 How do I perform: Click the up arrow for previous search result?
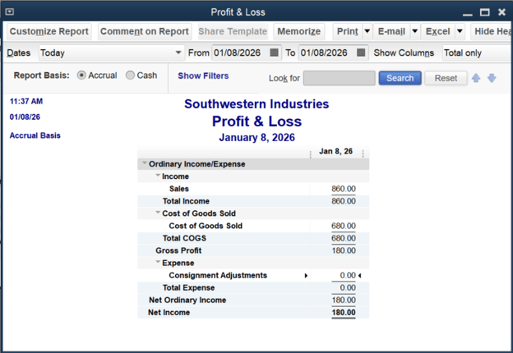(475, 78)
